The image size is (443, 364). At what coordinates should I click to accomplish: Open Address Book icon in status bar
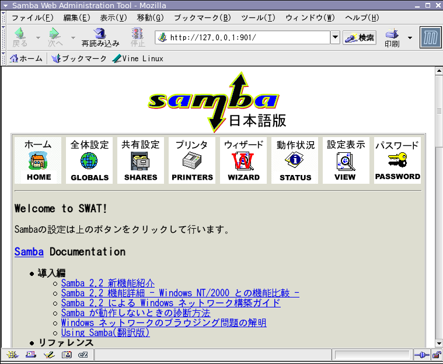pyautogui.click(x=67, y=355)
